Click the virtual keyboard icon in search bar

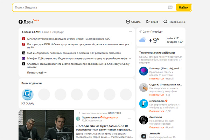(x=170, y=7)
